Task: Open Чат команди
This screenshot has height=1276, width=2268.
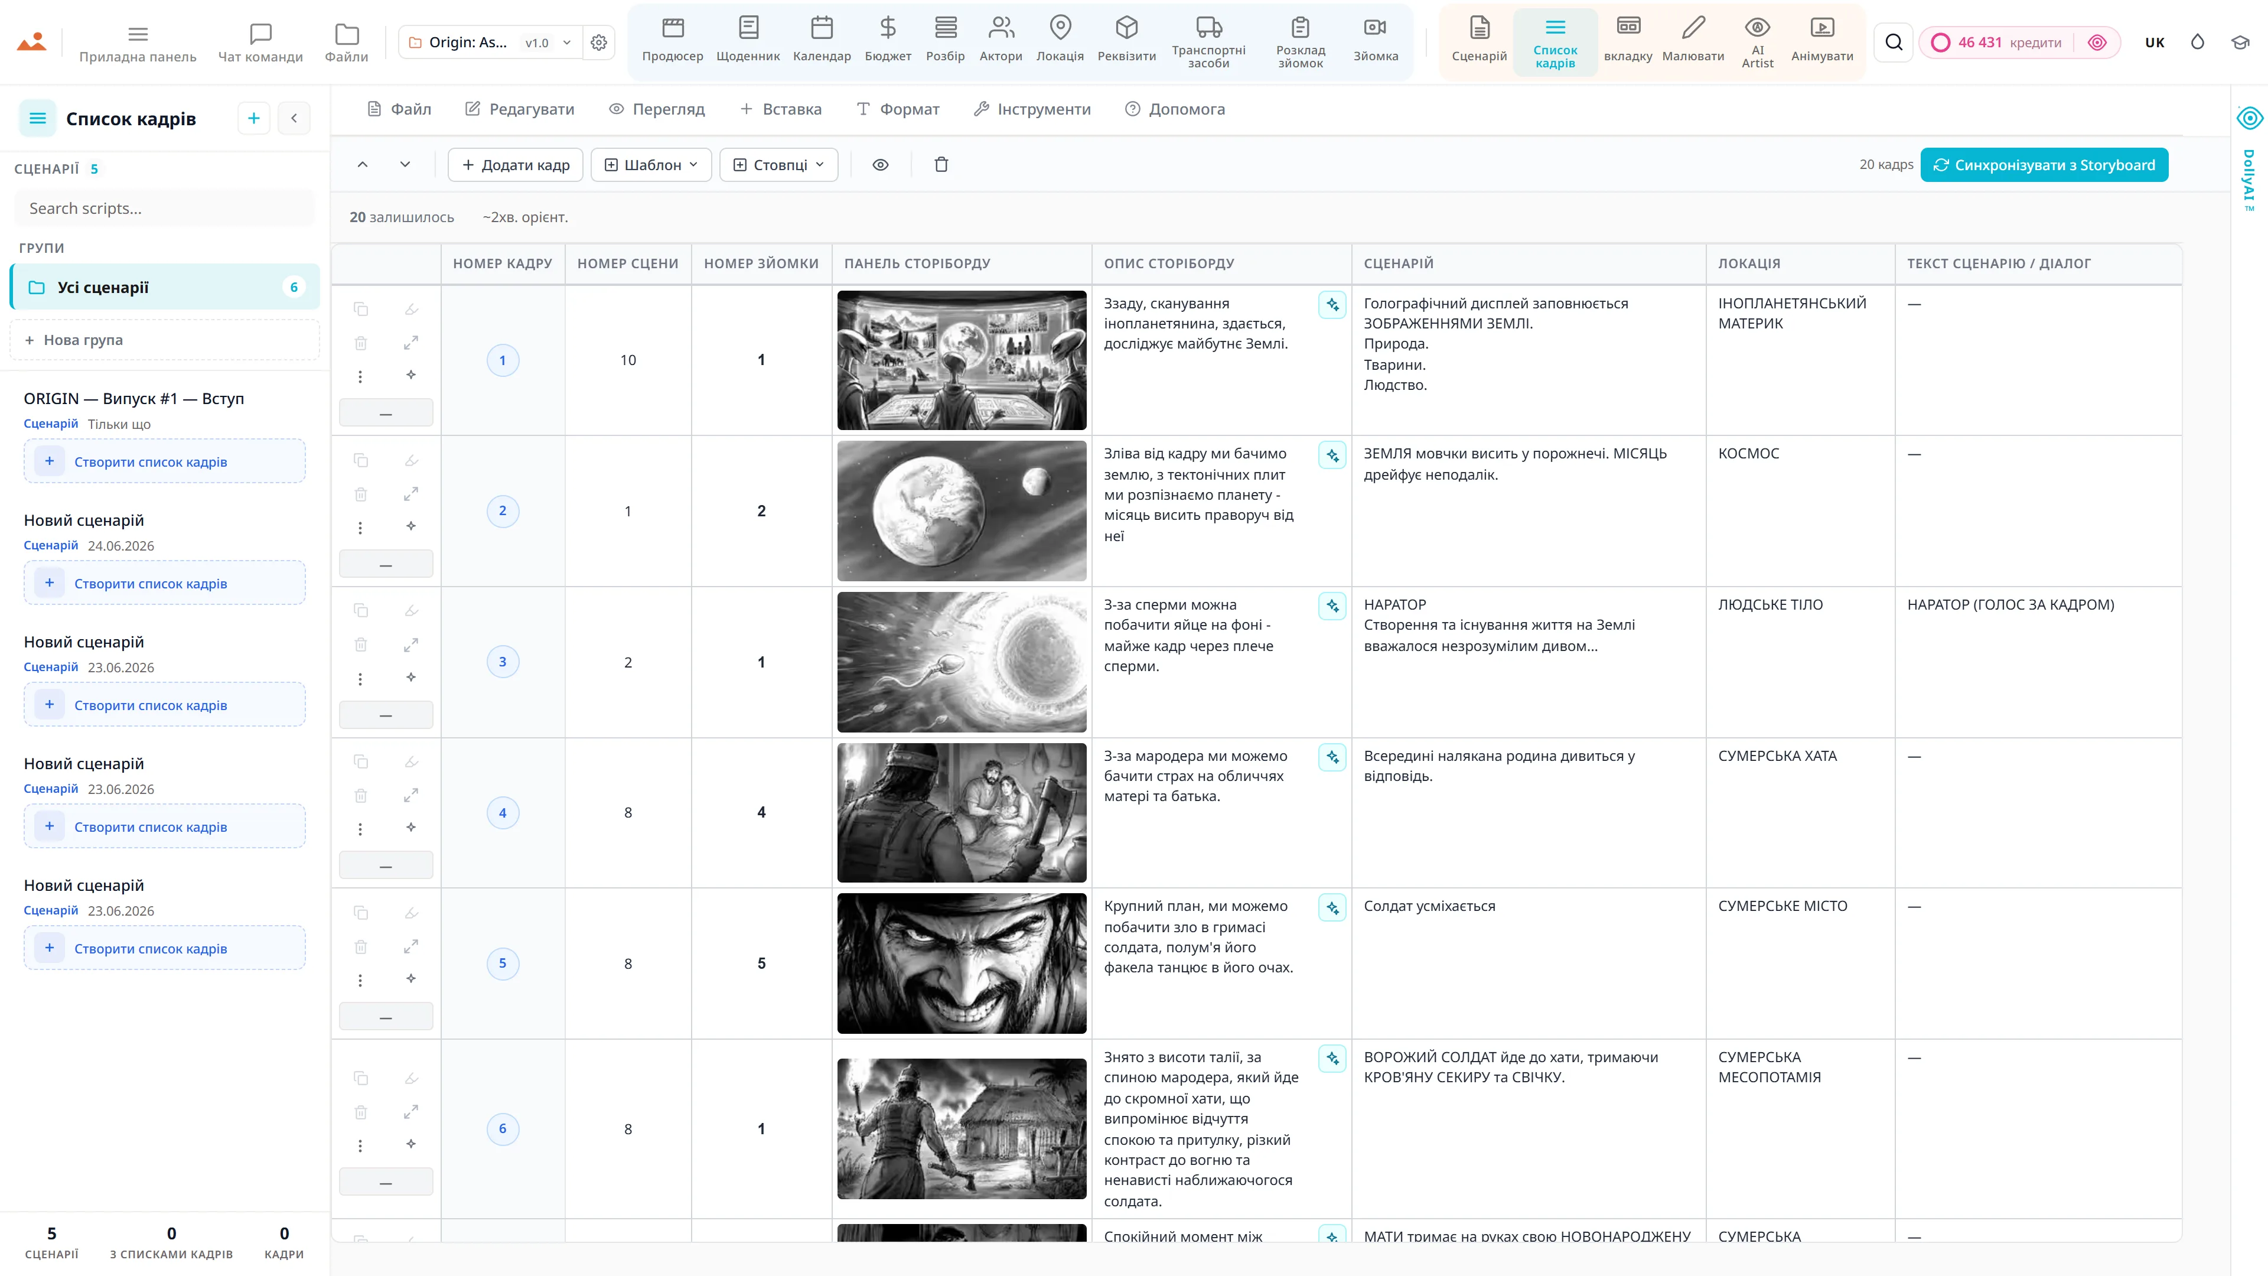Action: point(260,43)
